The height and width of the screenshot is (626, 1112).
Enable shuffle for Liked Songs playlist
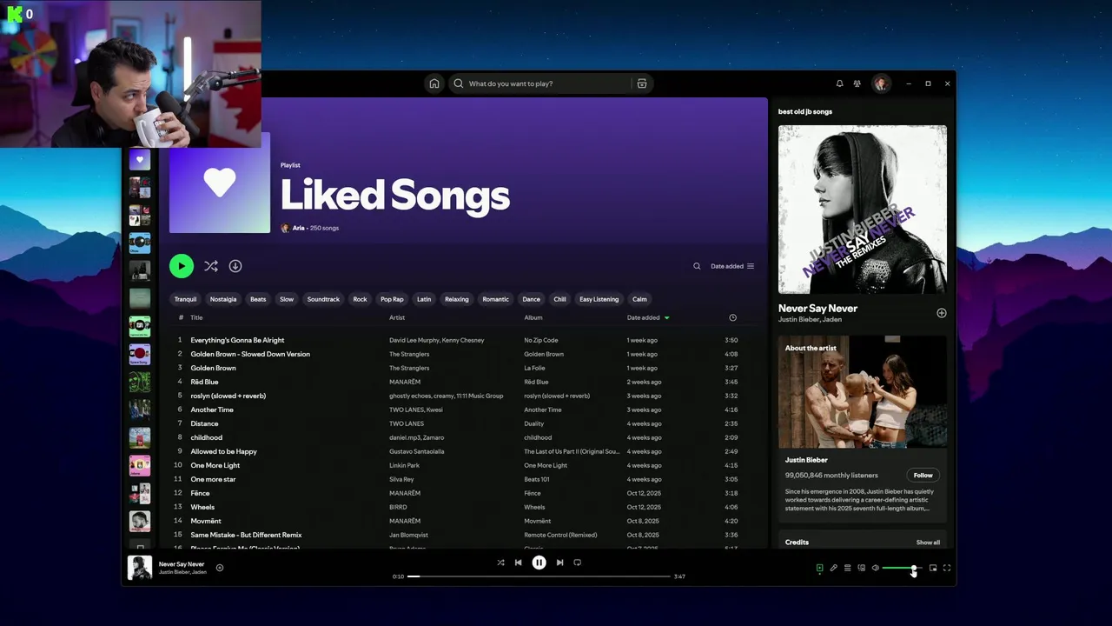pyautogui.click(x=210, y=266)
